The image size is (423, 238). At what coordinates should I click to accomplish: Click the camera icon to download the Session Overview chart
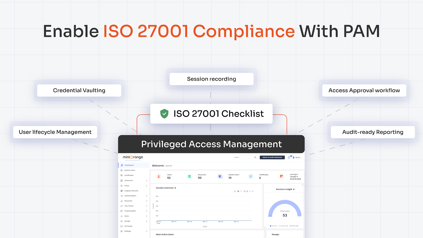(x=235, y=191)
